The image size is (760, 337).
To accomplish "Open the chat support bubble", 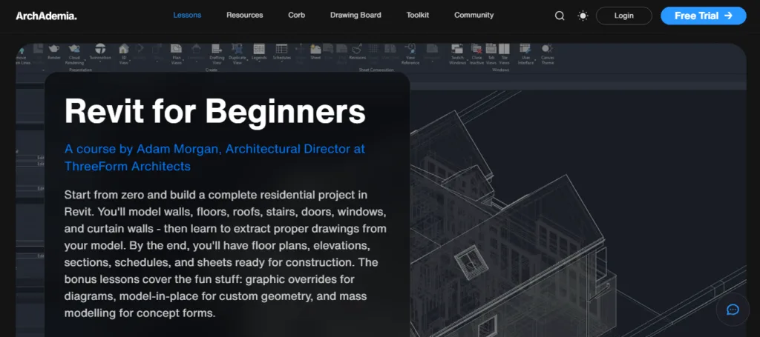I will (x=733, y=310).
